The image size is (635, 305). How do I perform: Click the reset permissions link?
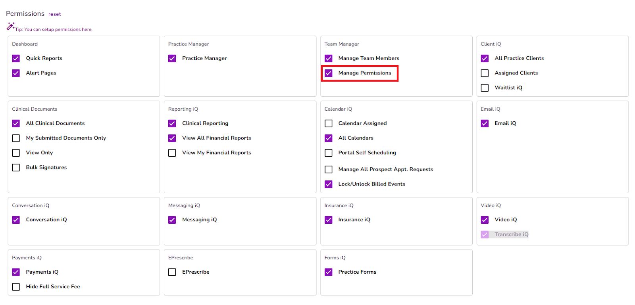coord(55,14)
